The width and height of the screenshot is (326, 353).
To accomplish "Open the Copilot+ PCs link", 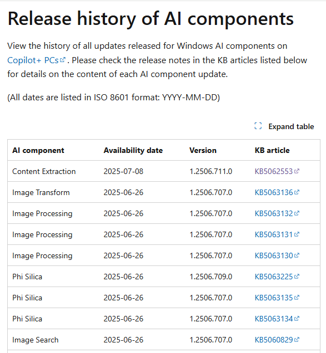I will tap(36, 60).
